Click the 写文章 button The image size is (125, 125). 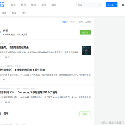point(110,5)
